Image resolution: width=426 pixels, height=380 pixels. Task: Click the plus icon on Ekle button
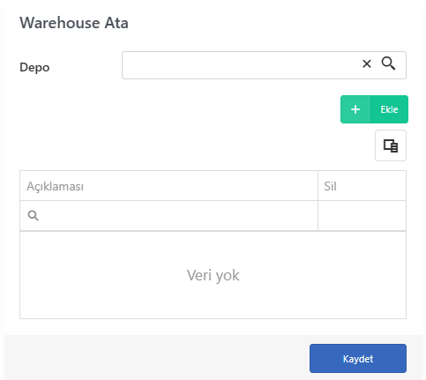[355, 109]
